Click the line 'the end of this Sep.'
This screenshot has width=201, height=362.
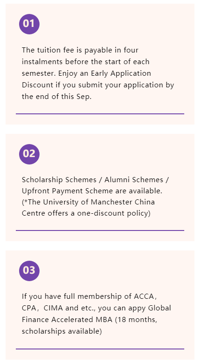pos(57,97)
